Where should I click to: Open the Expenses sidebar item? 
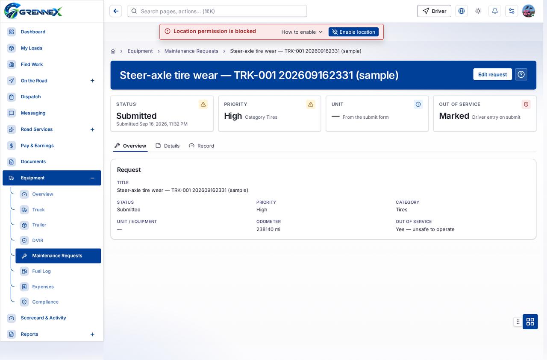click(58, 287)
